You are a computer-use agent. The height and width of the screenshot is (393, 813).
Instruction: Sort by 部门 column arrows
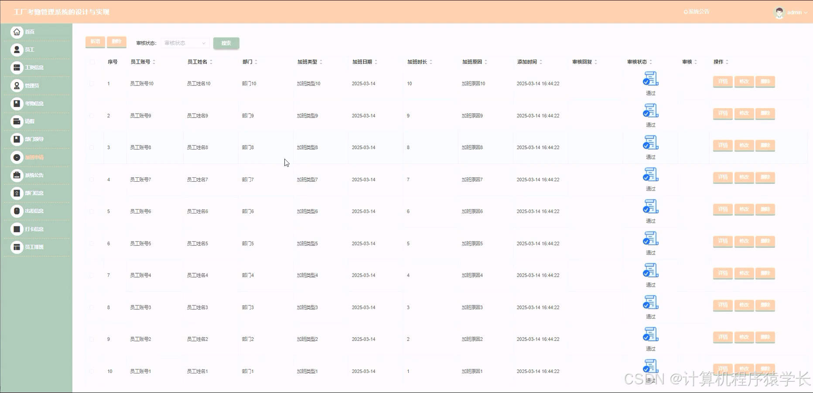256,62
